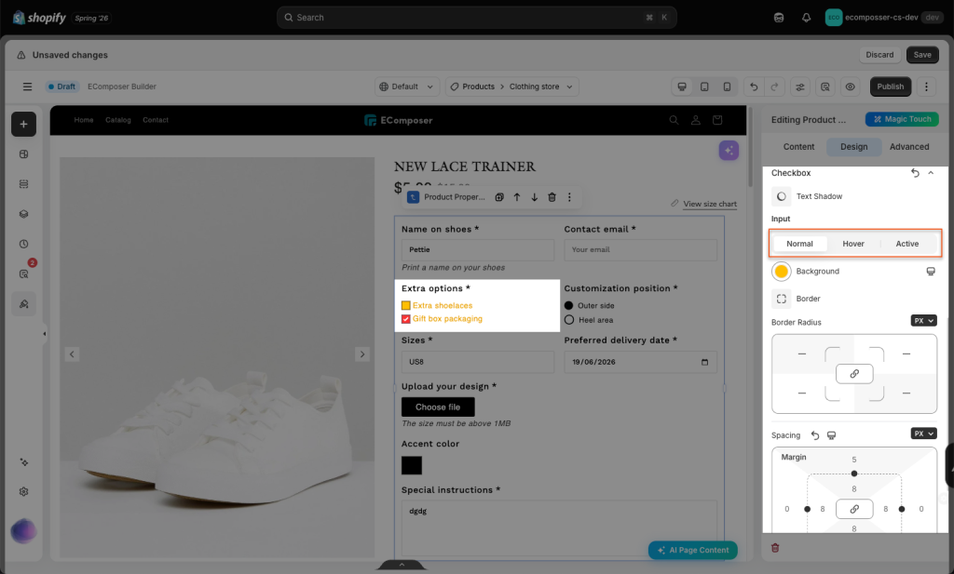The width and height of the screenshot is (954, 574).
Task: Click AI Page Content button
Action: pyautogui.click(x=692, y=551)
